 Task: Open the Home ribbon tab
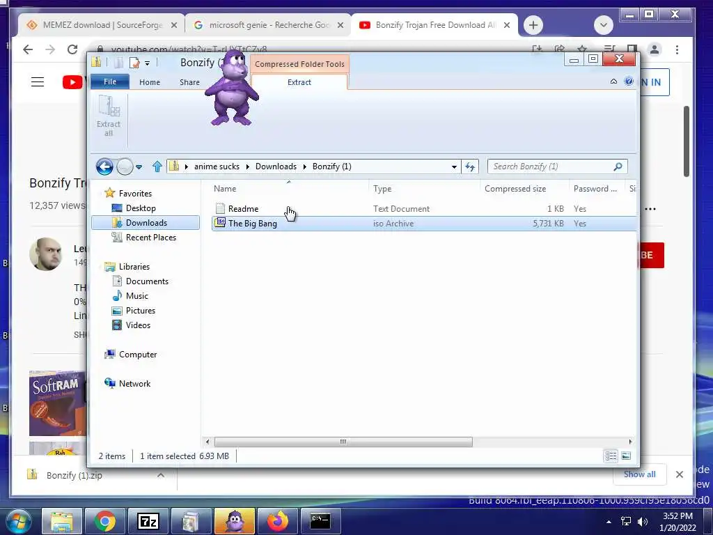click(x=150, y=82)
